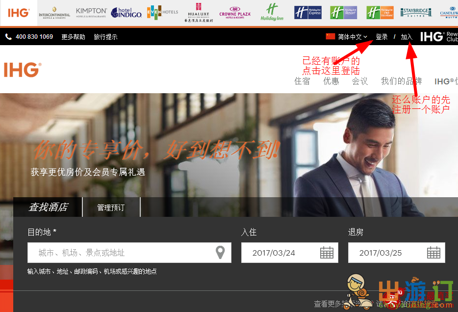Click the large orange IHG logo
Image resolution: width=458 pixels, height=312 pixels.
click(23, 70)
